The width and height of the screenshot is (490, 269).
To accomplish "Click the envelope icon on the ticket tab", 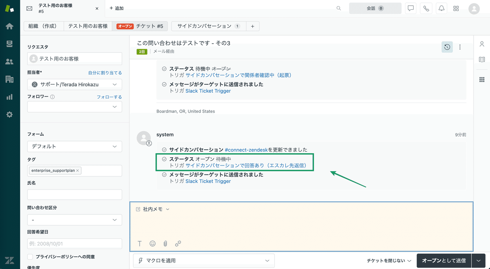I will (29, 8).
